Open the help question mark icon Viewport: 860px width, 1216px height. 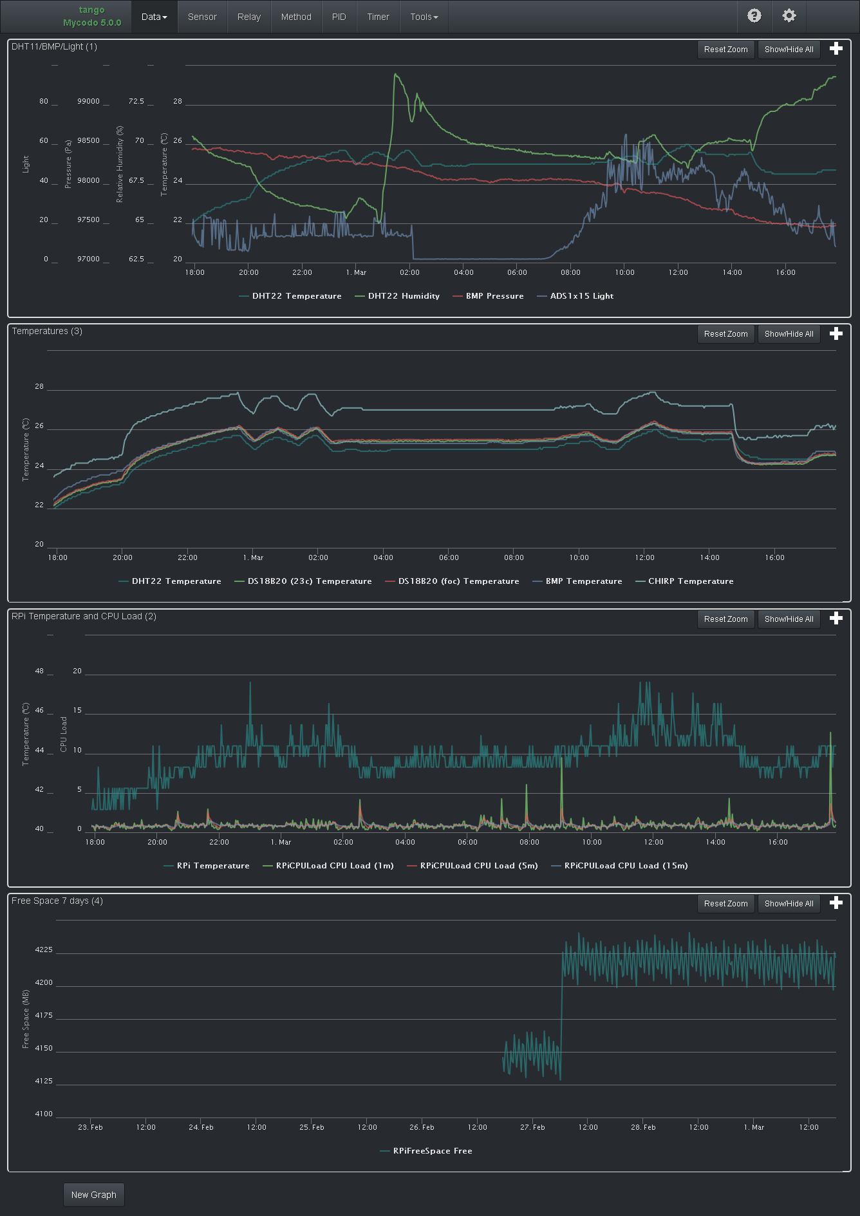754,16
